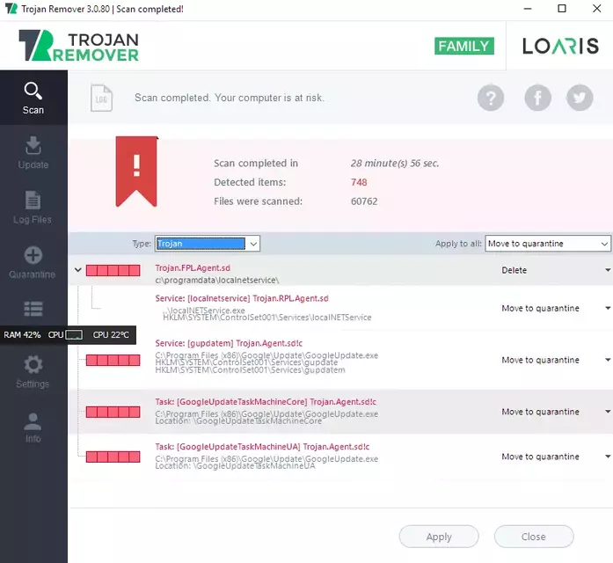Click the LOG file icon
The height and width of the screenshot is (563, 613).
tap(101, 98)
